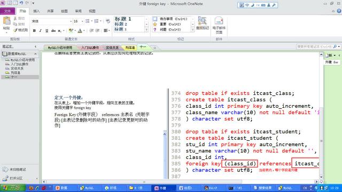Click the search all notebooks field
342x192 pixels.
(314, 46)
